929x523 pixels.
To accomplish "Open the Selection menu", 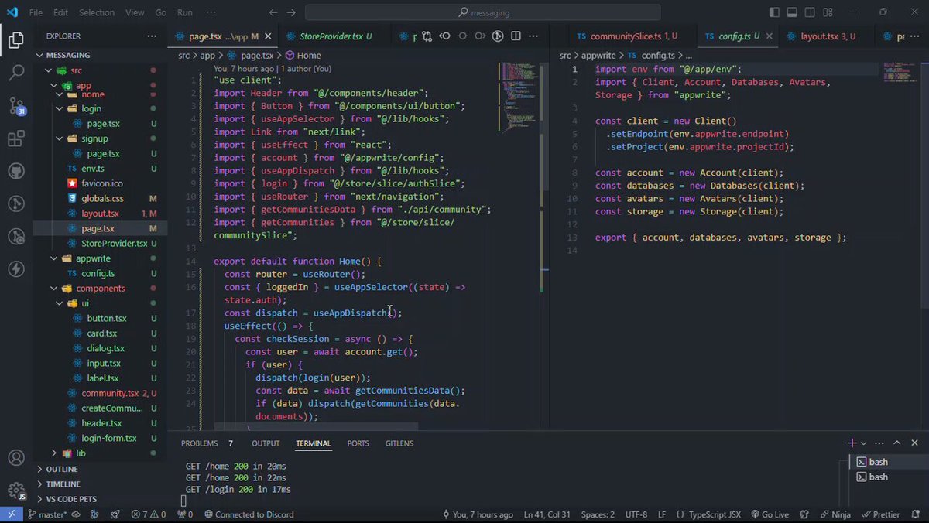I will [x=97, y=12].
